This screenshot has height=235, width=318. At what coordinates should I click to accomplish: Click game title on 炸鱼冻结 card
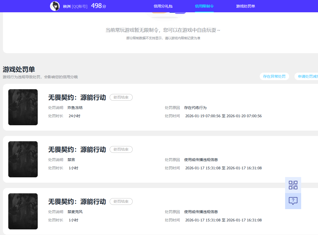[x=77, y=97]
